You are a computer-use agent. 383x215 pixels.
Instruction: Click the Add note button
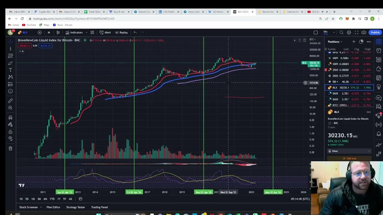[x=349, y=159]
